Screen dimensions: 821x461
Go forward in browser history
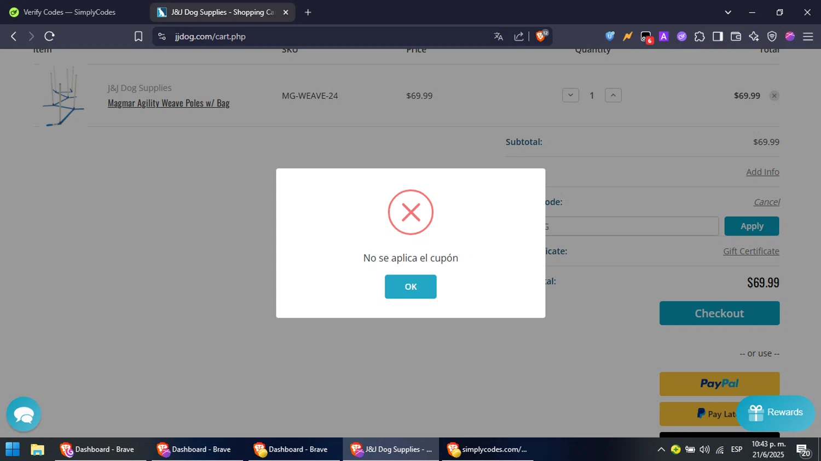(31, 36)
